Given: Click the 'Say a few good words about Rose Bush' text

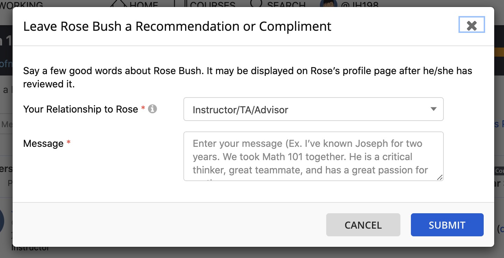Looking at the screenshot, I should tap(113, 71).
